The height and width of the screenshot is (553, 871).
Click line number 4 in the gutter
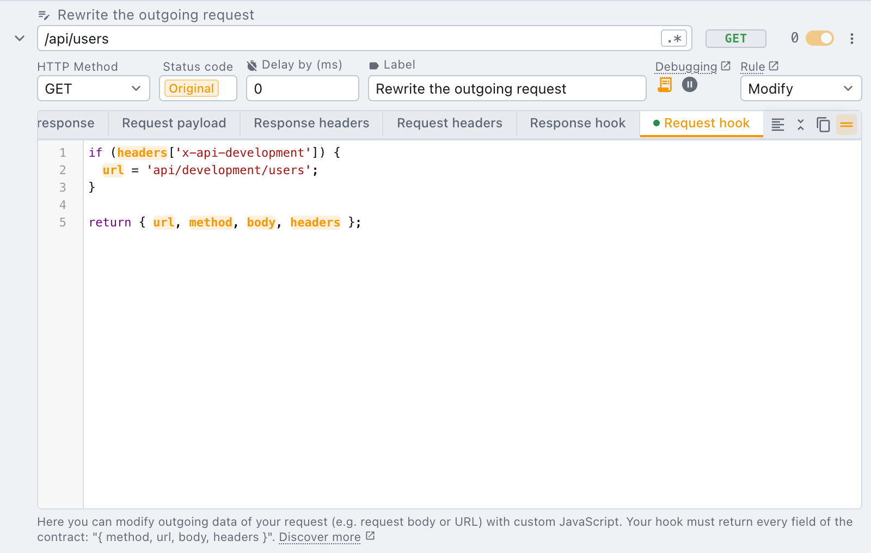pyautogui.click(x=63, y=205)
